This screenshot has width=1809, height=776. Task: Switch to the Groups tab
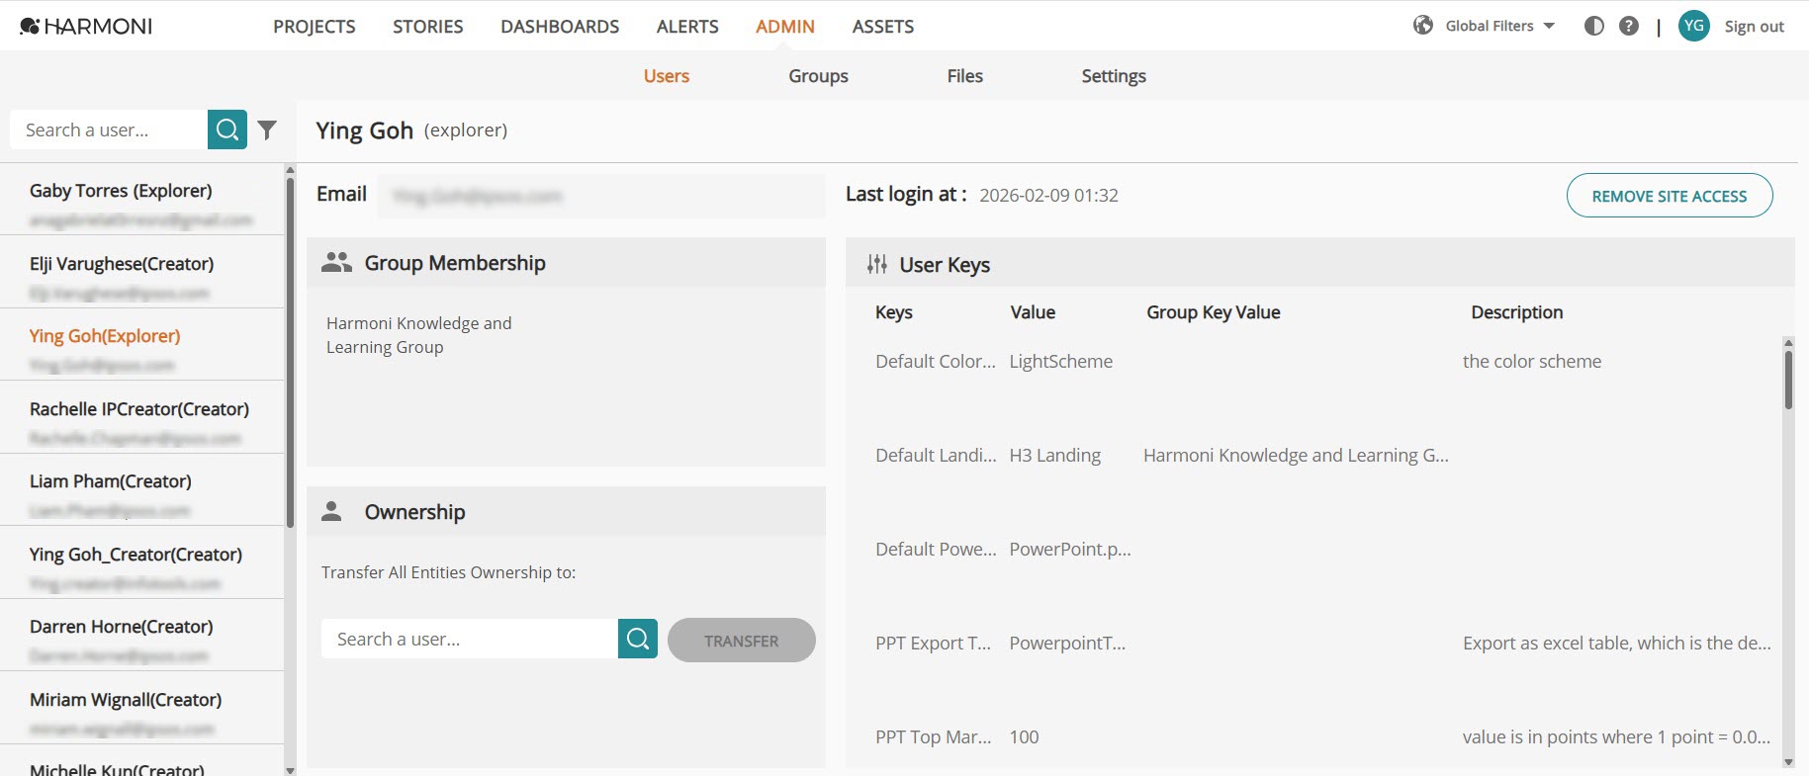[818, 76]
